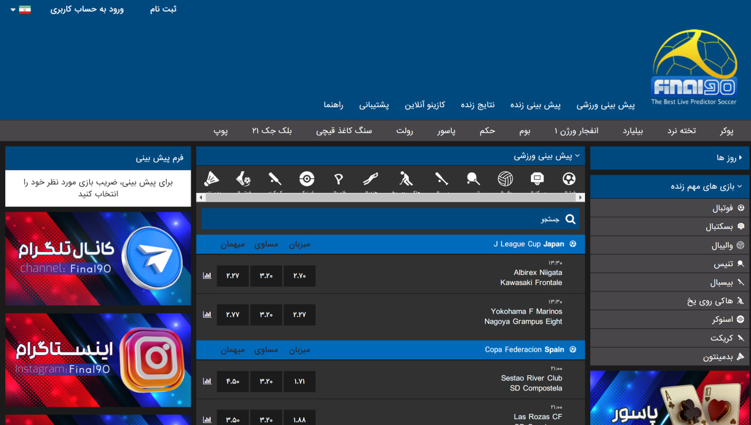Choose the basketball hoop sport icon

(537, 179)
